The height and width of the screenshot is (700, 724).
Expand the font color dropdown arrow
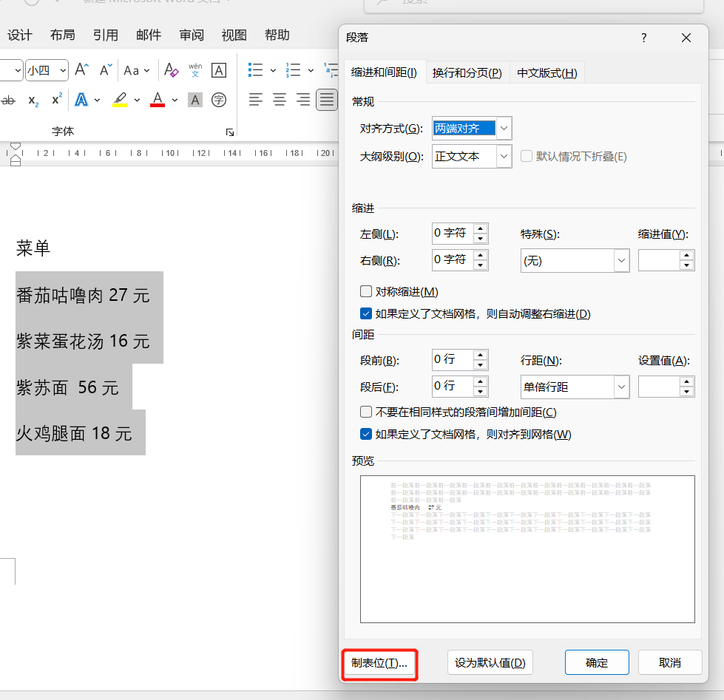point(175,100)
